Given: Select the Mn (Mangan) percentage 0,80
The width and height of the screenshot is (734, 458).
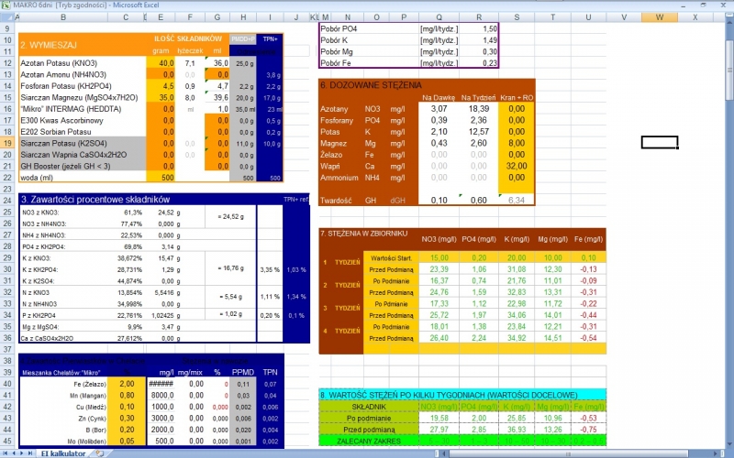Looking at the screenshot, I should (127, 396).
